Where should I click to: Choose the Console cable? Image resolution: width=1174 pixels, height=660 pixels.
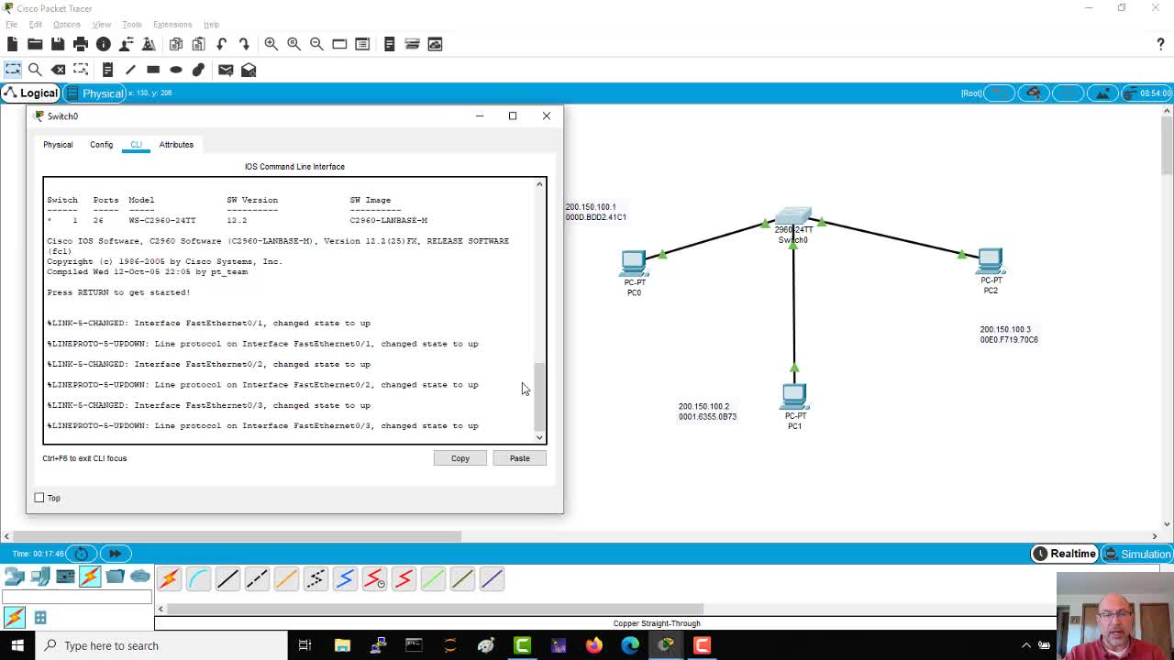click(x=198, y=578)
